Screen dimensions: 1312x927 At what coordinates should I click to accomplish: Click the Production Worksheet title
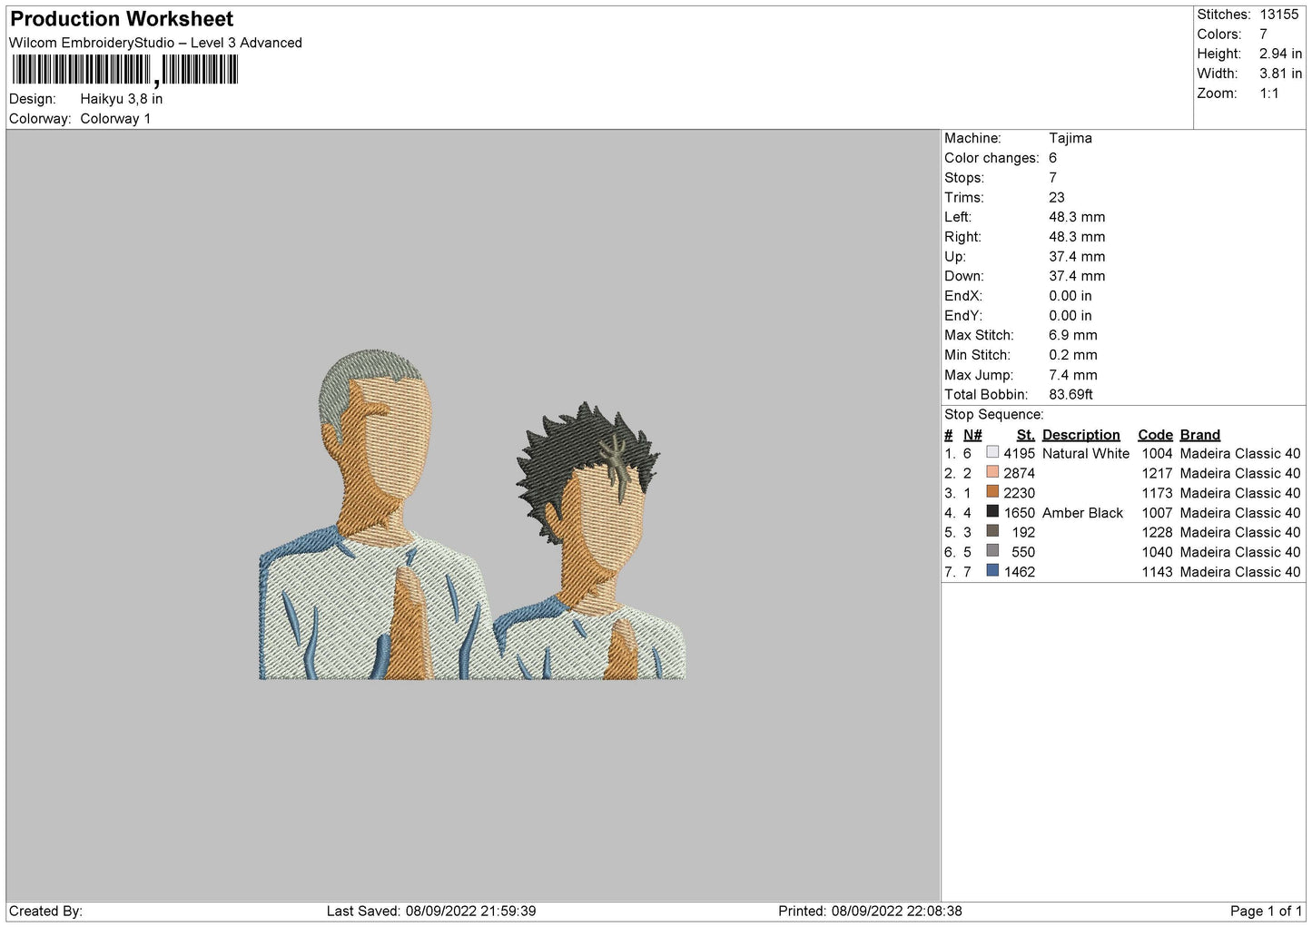(122, 19)
